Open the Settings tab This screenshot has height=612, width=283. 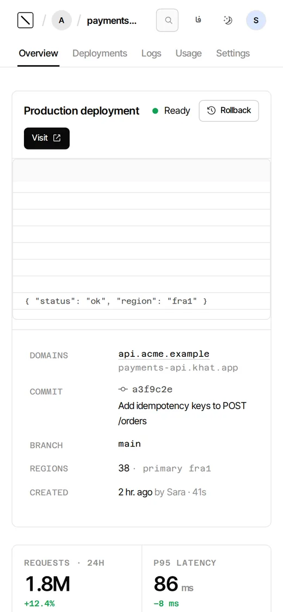click(x=233, y=53)
